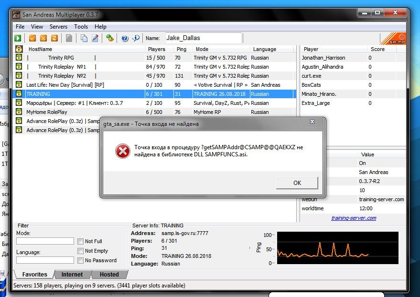This screenshot has height=297, width=420.
Task: Open the View menu
Action: 37,27
